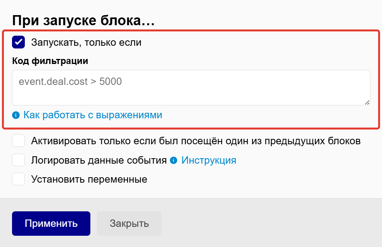The height and width of the screenshot is (247, 382).
Task: Focus the 'Код фильтрации' text area
Action: [191, 88]
